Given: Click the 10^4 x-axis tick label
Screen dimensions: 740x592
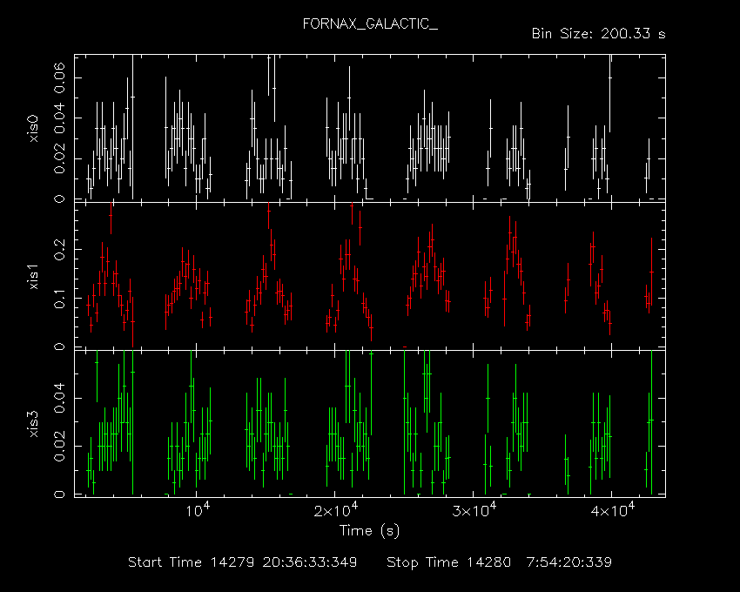Looking at the screenshot, I should point(198,510).
